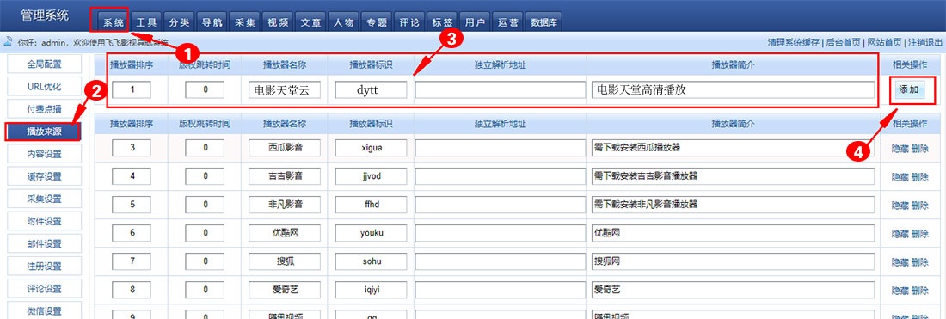Select 付费点播 in the sidebar
946x319 pixels.
[44, 109]
